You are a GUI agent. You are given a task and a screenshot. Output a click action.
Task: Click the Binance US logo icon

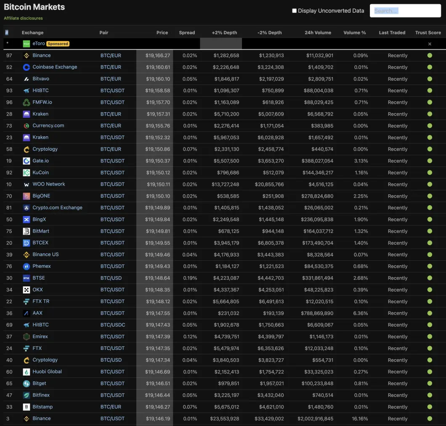click(27, 255)
